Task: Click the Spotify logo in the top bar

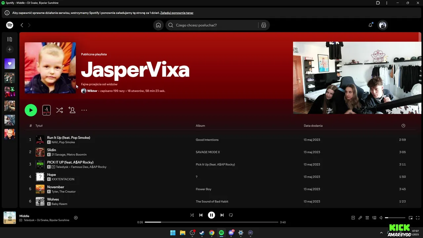Action: tap(10, 25)
